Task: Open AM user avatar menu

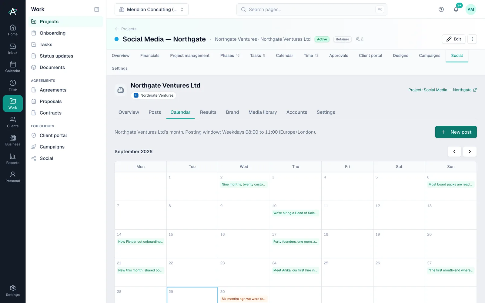Action: click(471, 9)
